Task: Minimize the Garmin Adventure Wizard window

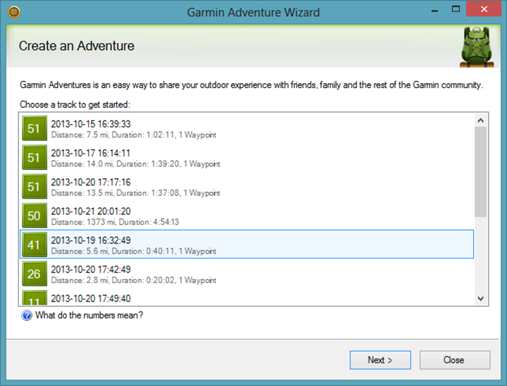Action: [x=434, y=11]
